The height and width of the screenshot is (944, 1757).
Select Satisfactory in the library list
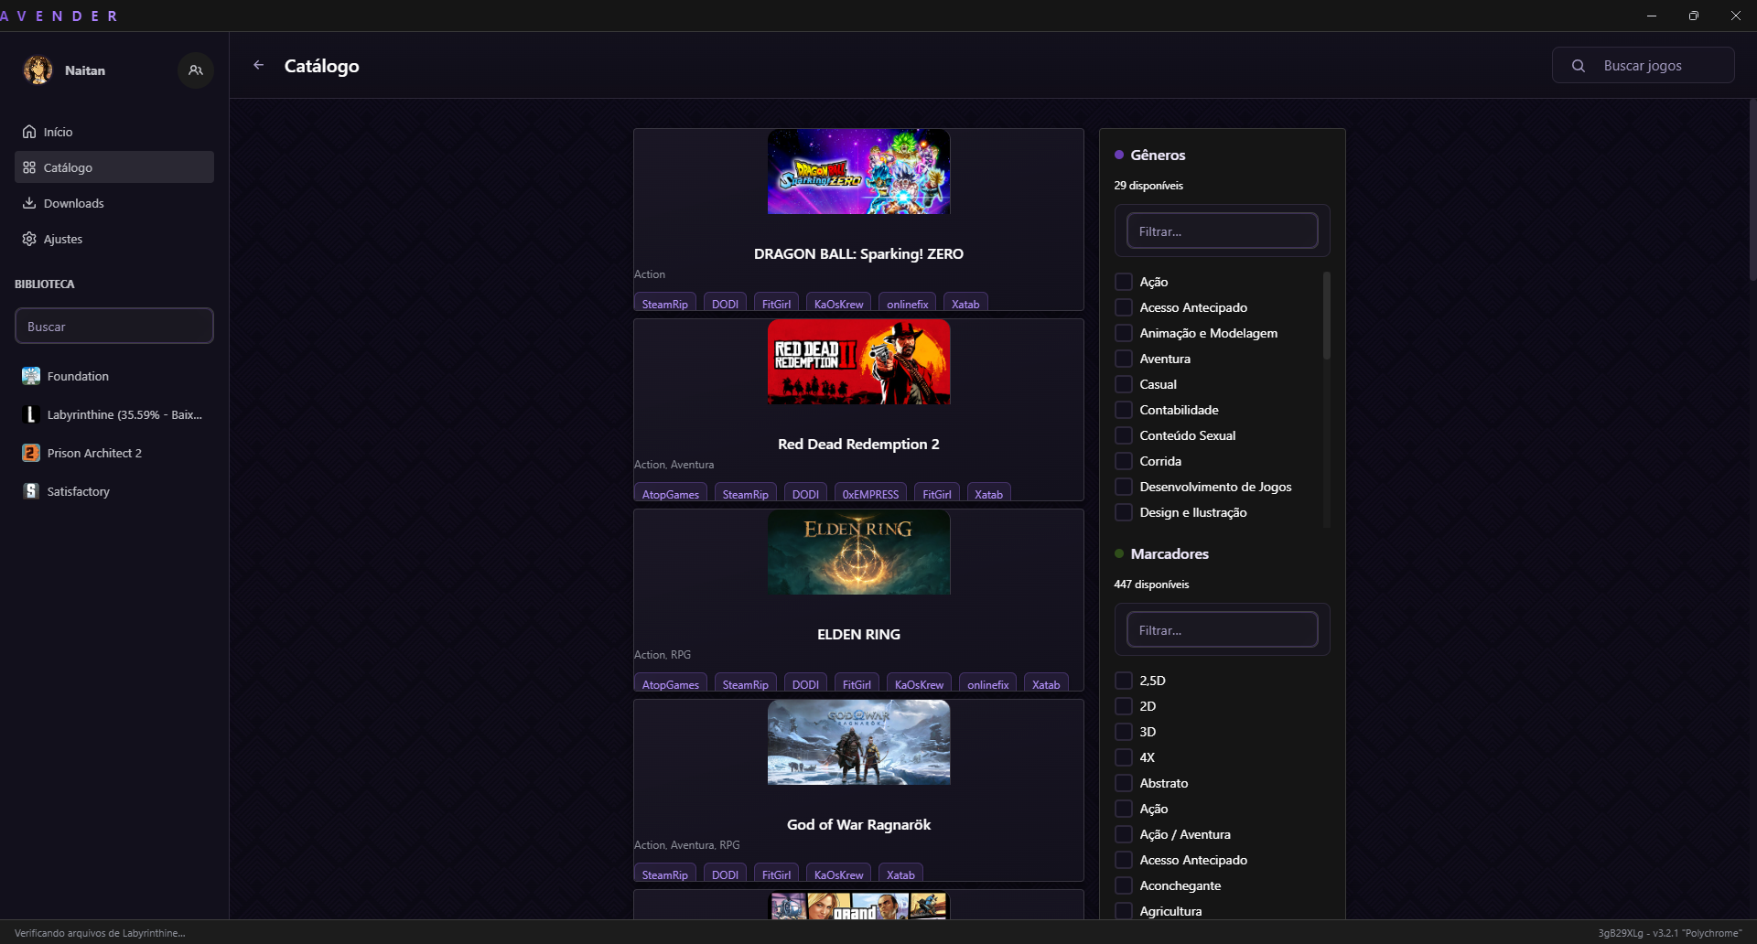[x=78, y=491]
